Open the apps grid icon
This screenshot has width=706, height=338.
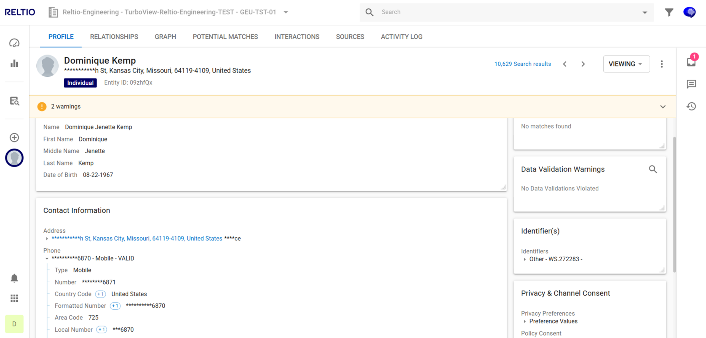point(14,298)
